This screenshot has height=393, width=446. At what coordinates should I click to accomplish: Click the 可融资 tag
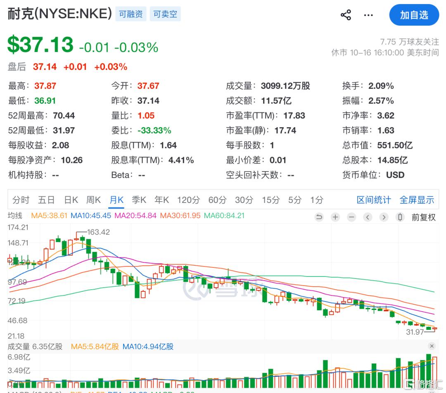(x=131, y=14)
